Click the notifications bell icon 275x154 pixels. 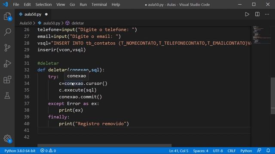(x=268, y=151)
